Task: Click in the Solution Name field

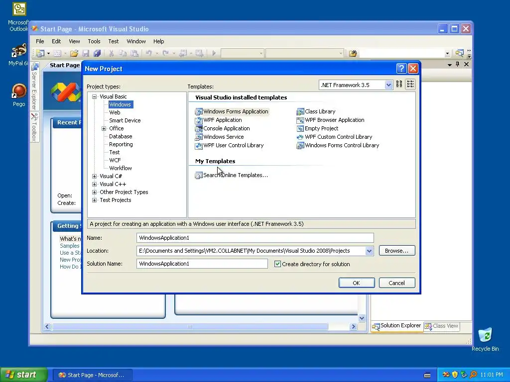Action: tap(202, 264)
